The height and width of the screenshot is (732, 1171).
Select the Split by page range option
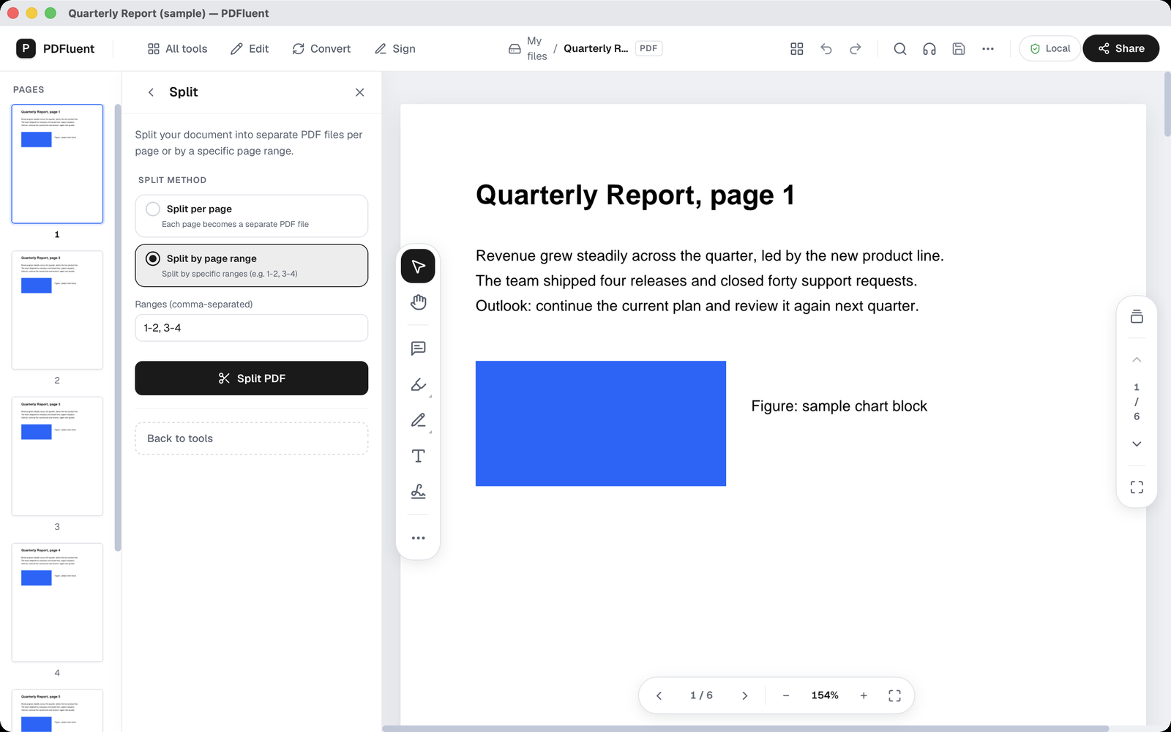pos(251,266)
